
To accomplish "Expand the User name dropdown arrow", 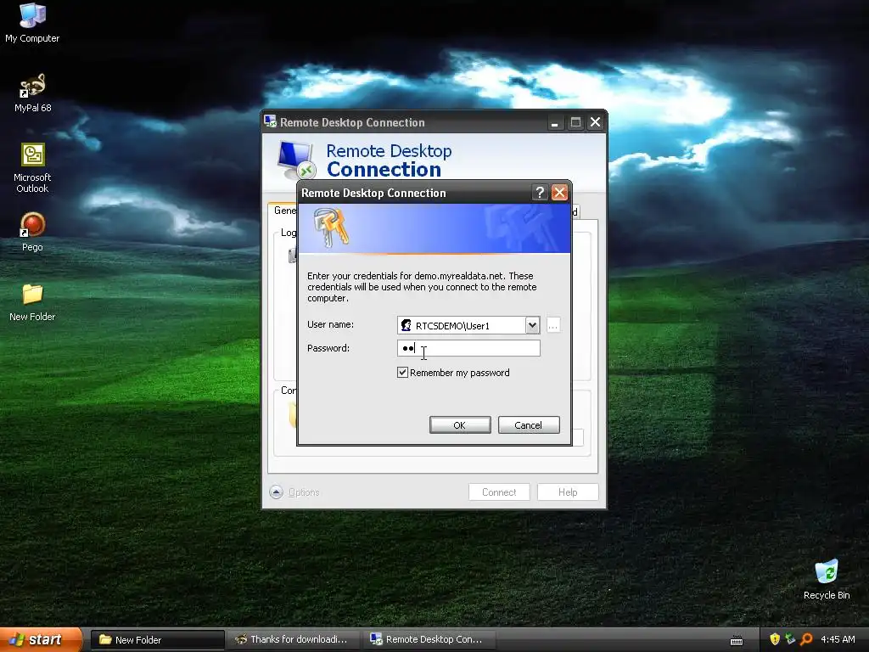I will [x=532, y=325].
